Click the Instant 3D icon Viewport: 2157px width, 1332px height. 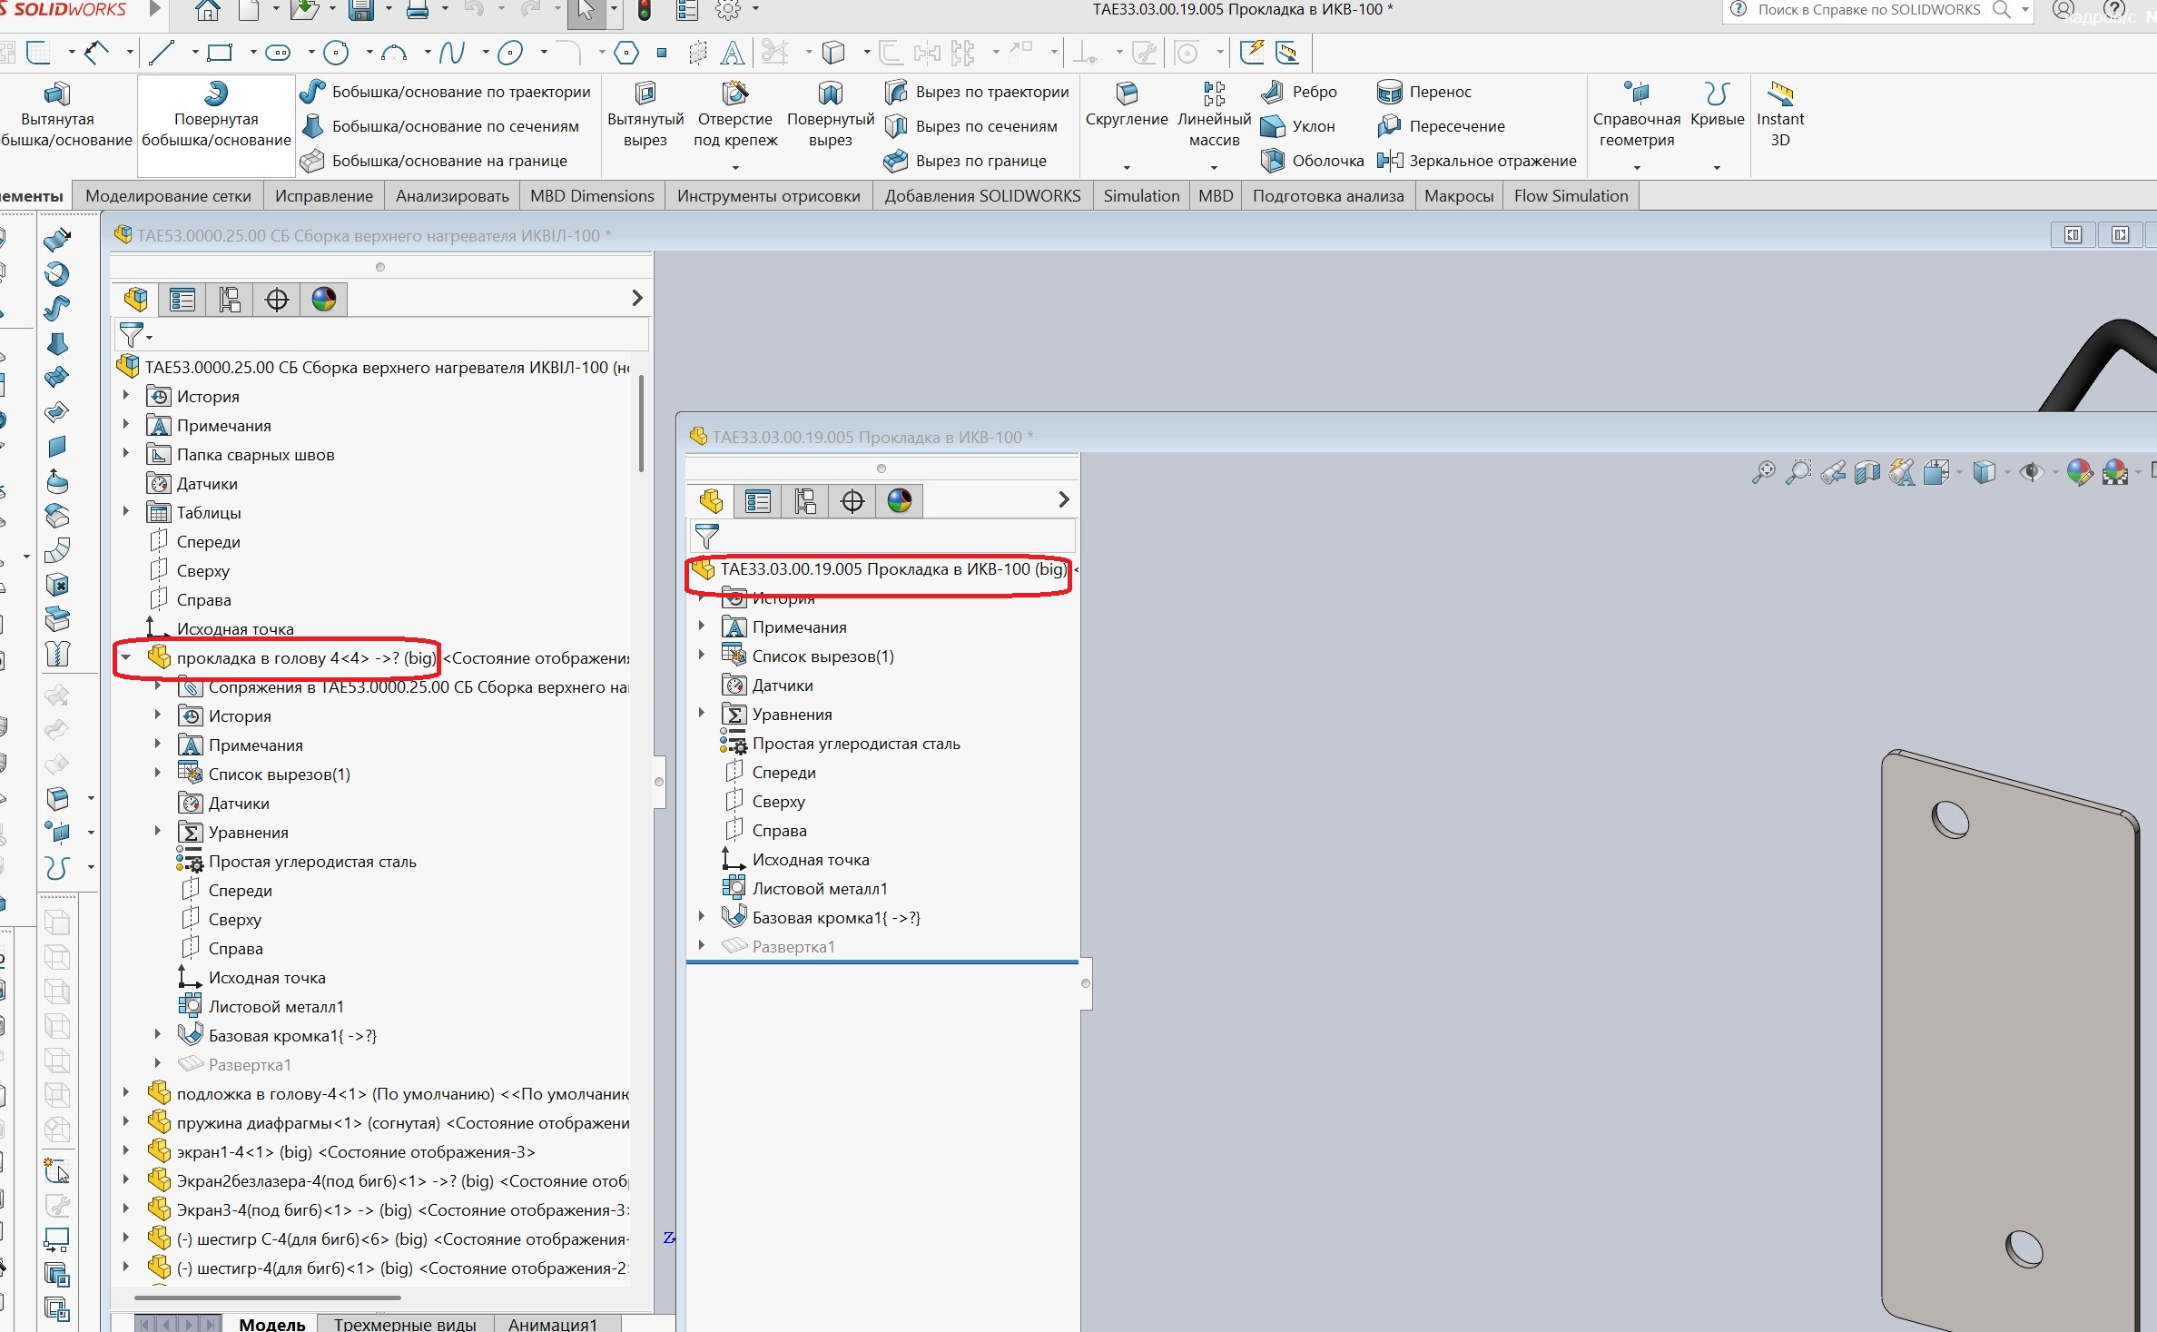[x=1780, y=94]
